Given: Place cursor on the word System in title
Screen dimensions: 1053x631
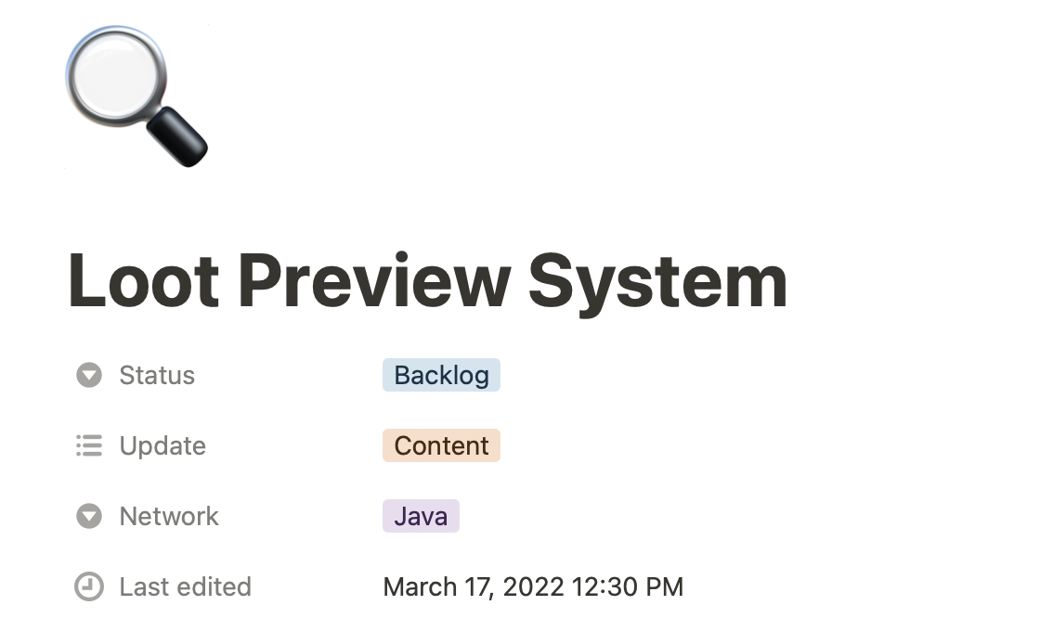Looking at the screenshot, I should [658, 283].
